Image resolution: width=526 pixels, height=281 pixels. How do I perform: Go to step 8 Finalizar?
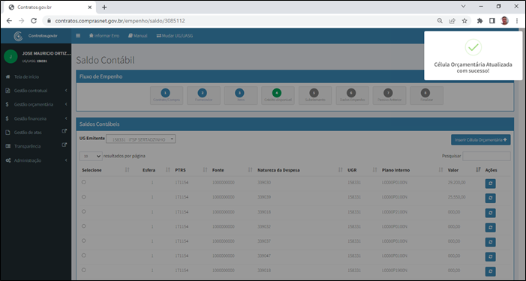pos(426,95)
